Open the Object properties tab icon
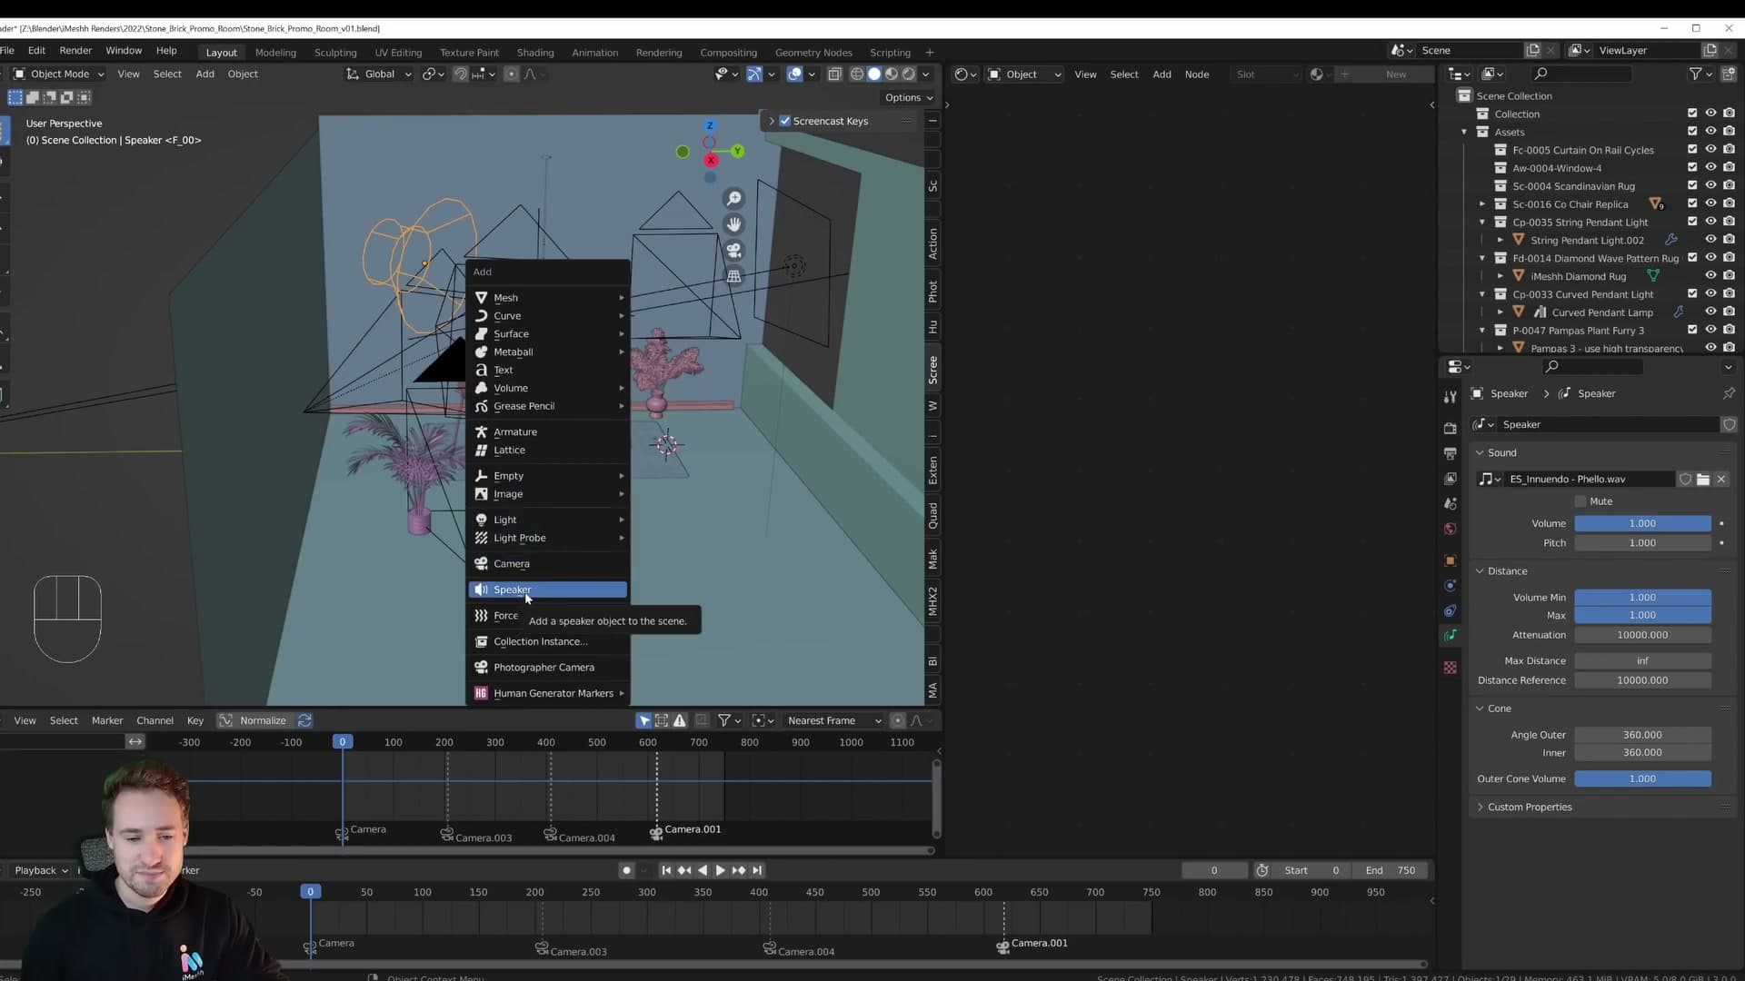 coord(1450,560)
